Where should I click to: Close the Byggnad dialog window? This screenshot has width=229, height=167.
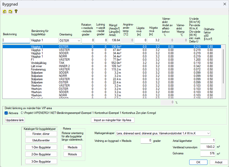(224, 4)
